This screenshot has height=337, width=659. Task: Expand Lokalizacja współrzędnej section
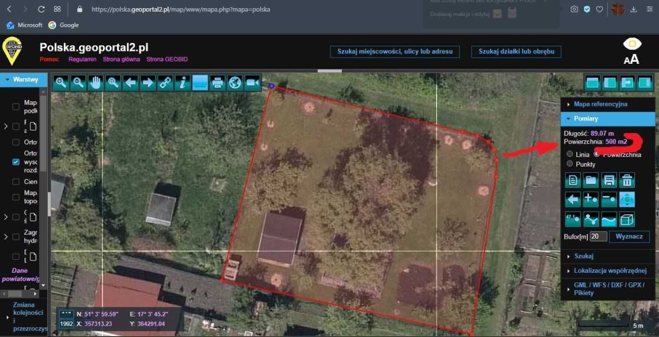pyautogui.click(x=608, y=271)
